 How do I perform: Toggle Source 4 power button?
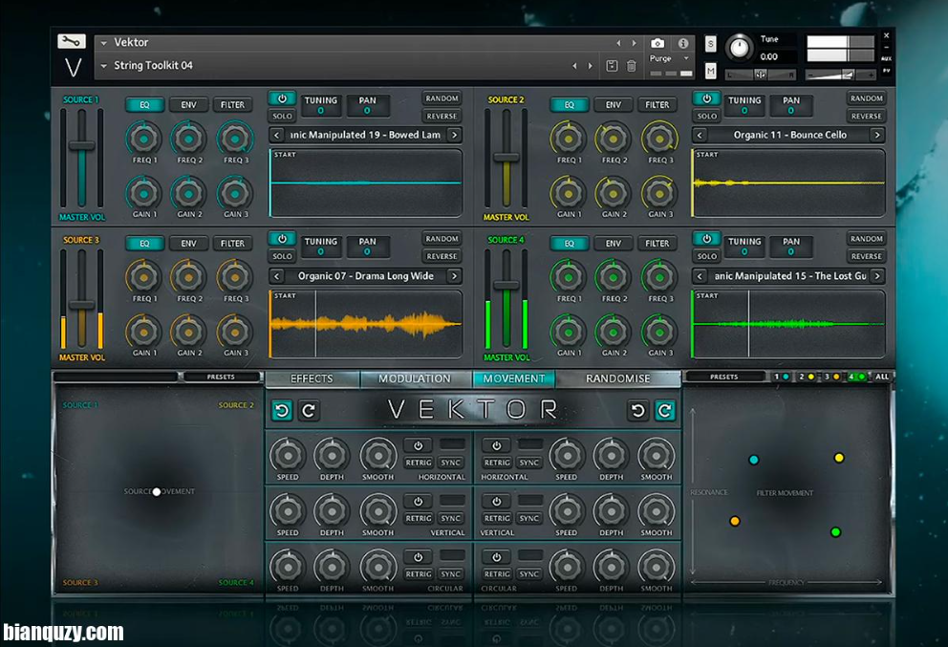coord(706,239)
